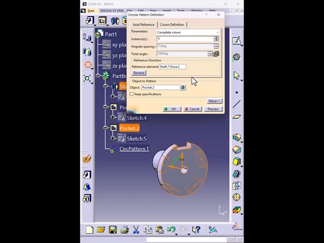Collapse the PartBody tree node
The height and width of the screenshot is (243, 324).
point(98,75)
